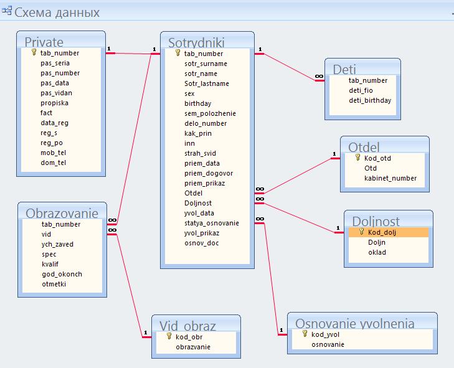Click the key icon next to Kod_dolj
This screenshot has width=454, height=368.
[362, 232]
